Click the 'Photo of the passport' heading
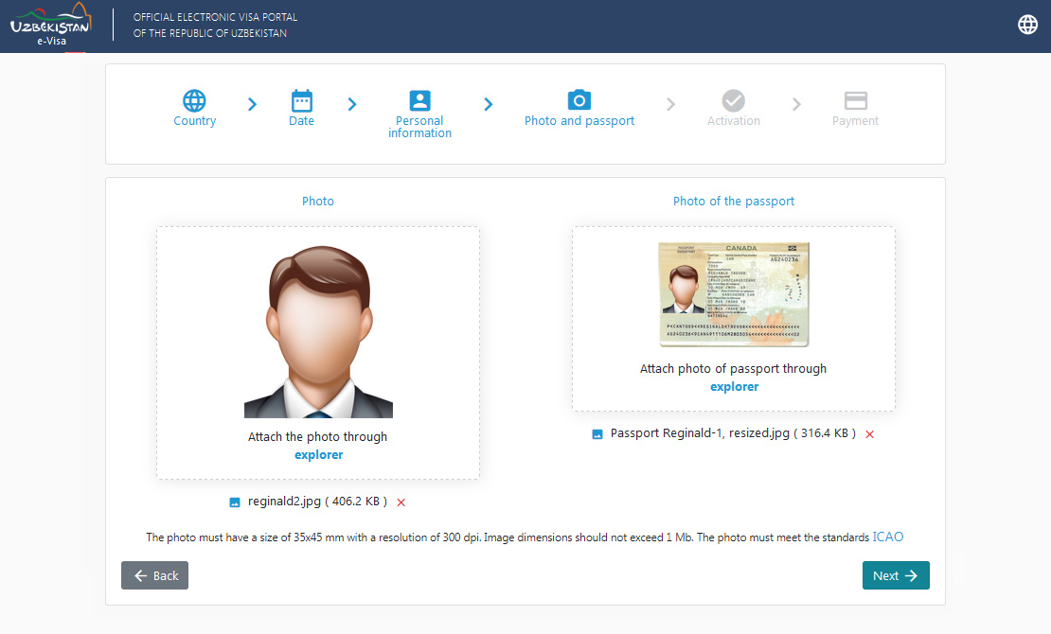The image size is (1051, 634). click(733, 201)
